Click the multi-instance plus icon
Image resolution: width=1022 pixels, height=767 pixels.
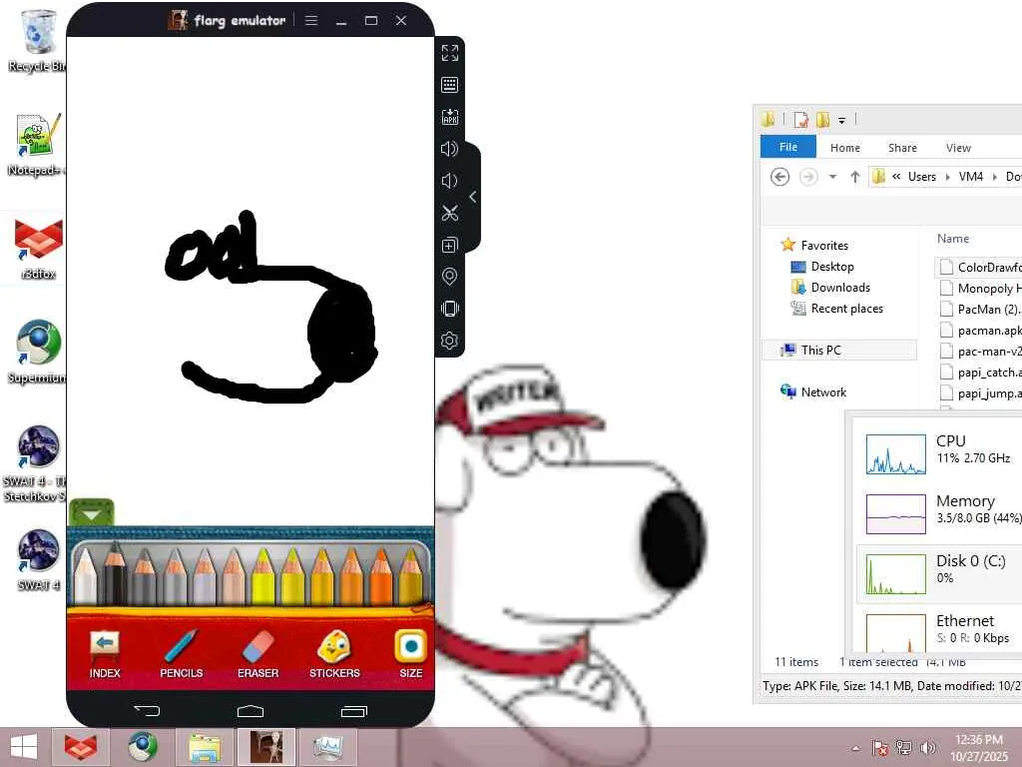point(450,246)
